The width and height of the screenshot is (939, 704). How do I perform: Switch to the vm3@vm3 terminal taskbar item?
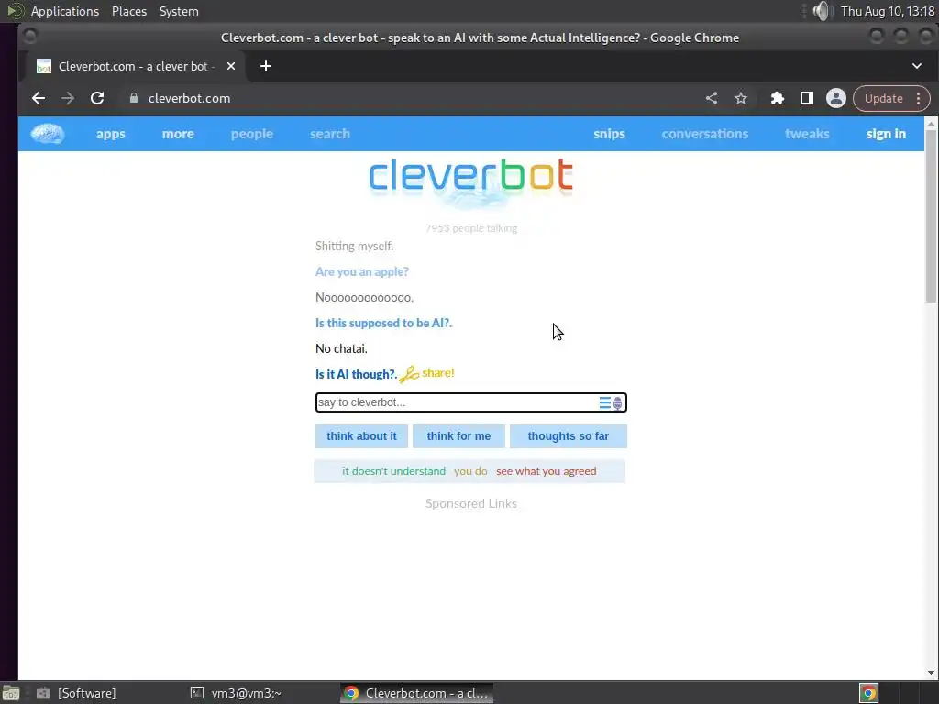[x=237, y=693]
